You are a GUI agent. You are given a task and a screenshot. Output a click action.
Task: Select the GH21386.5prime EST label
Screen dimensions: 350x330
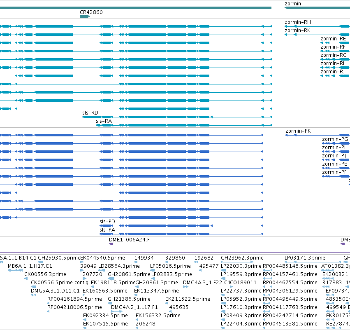[129, 300]
